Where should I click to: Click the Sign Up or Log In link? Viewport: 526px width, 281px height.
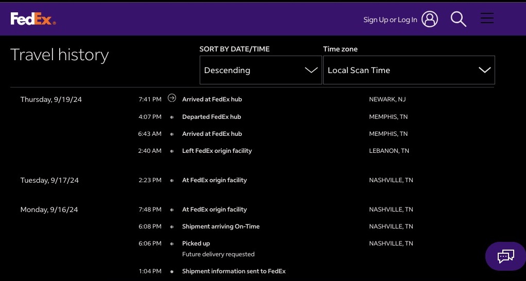[x=390, y=20]
